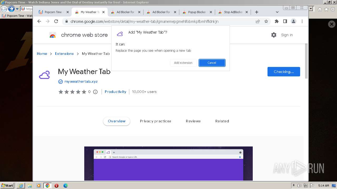337x189 pixels.
Task: Open Chrome web store settings gear
Action: pos(274,35)
